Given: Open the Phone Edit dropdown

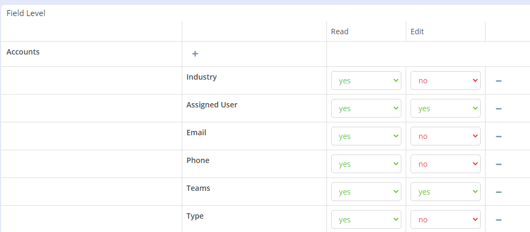Looking at the screenshot, I should pos(445,164).
